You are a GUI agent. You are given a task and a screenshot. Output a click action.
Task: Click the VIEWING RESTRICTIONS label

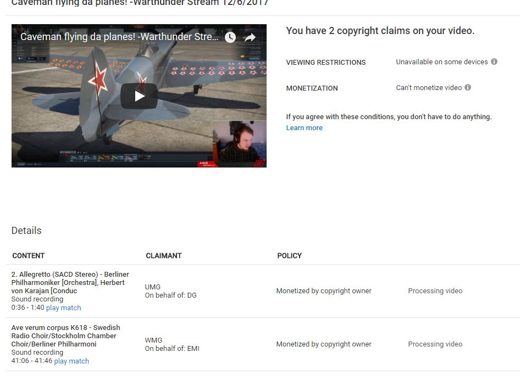coord(326,62)
